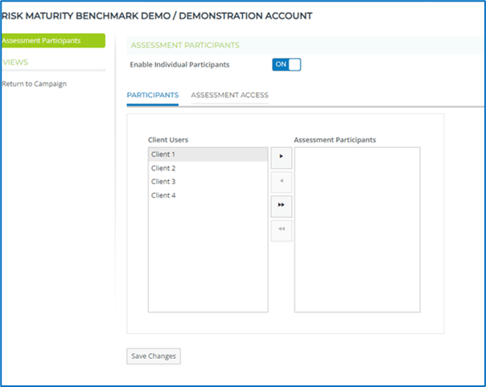Click the Client Users list heading
This screenshot has height=387, width=486.
point(168,140)
